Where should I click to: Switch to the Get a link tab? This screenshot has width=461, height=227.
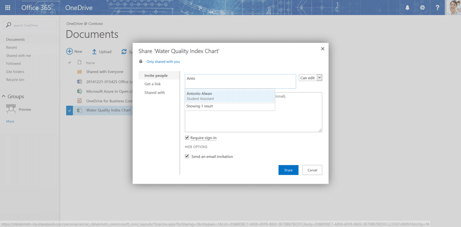click(x=153, y=84)
